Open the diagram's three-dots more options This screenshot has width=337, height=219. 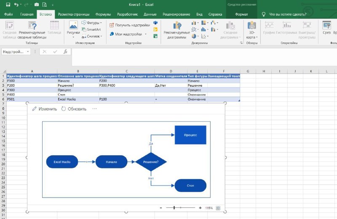point(94,109)
